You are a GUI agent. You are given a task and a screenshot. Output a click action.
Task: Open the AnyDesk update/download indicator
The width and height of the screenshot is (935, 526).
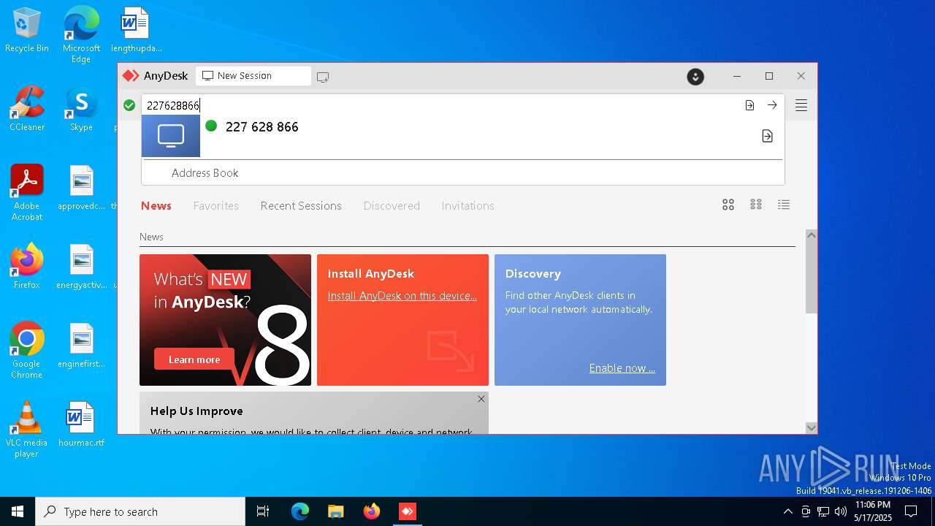(695, 77)
